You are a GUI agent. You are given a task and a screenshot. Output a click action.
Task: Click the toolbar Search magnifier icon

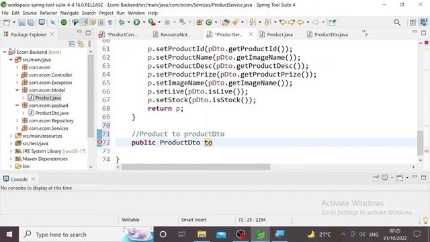[x=397, y=22]
